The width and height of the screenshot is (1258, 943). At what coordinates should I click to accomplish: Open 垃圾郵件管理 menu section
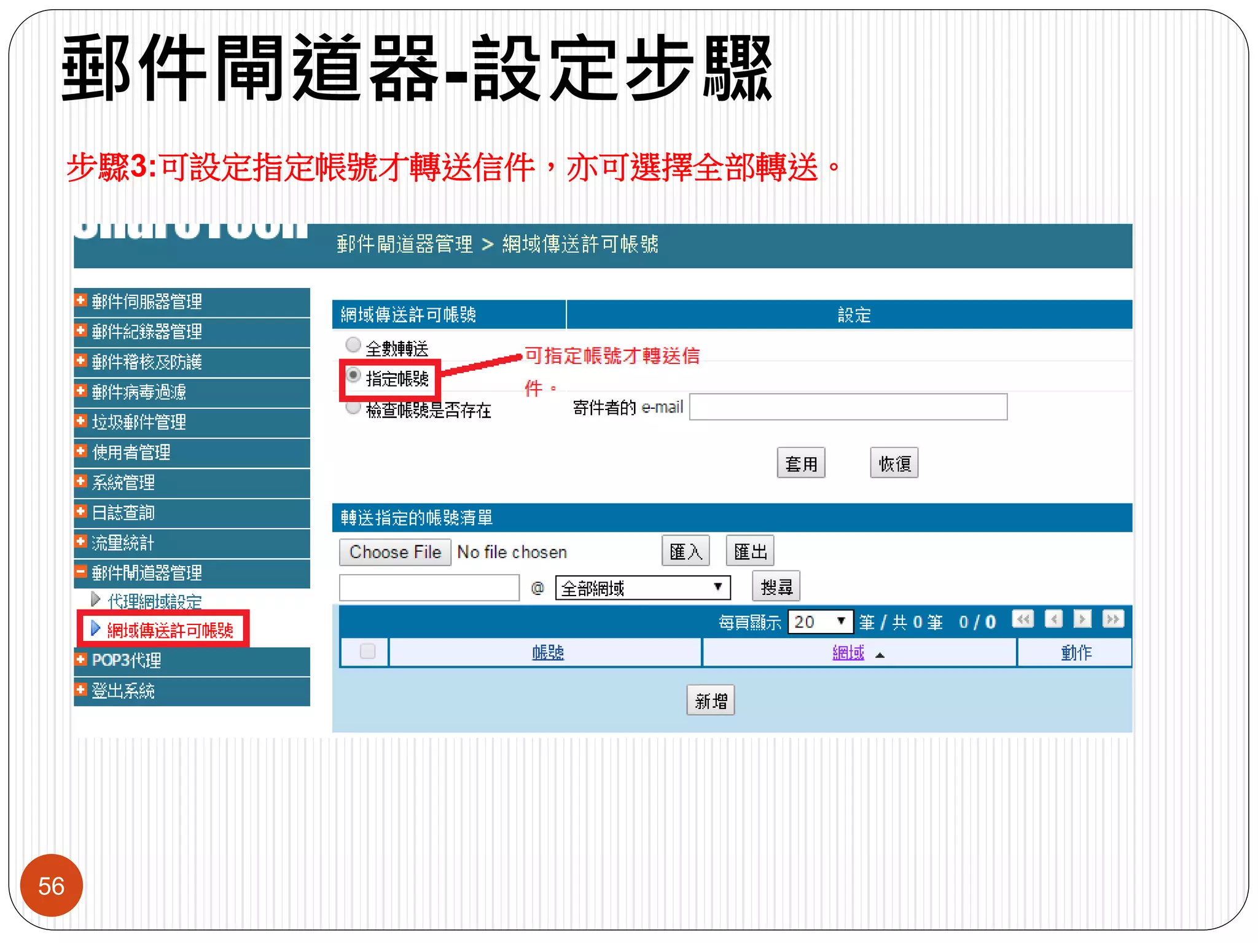click(x=192, y=422)
